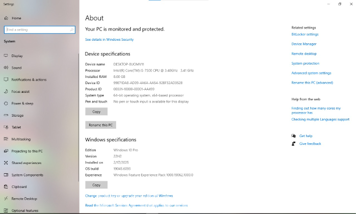The width and height of the screenshot is (356, 214).
Task: Focus the Find a setting box
Action: pos(40,30)
